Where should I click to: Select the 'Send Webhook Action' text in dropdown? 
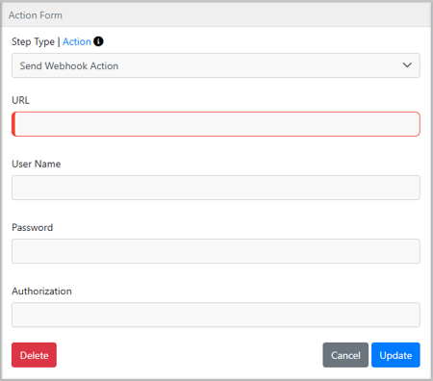tap(69, 65)
